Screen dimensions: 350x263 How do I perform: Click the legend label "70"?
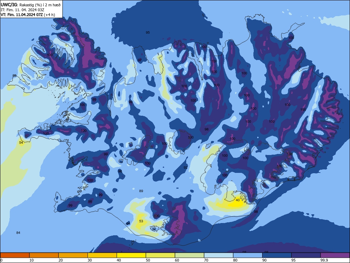tap(206, 260)
